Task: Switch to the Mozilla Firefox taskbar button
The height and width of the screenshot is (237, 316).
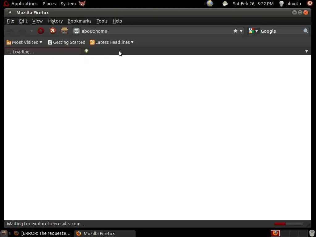Action: 105,233
